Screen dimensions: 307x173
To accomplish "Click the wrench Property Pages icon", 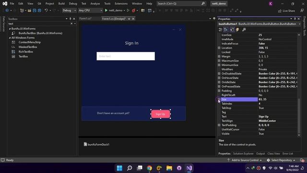I will [244, 30].
